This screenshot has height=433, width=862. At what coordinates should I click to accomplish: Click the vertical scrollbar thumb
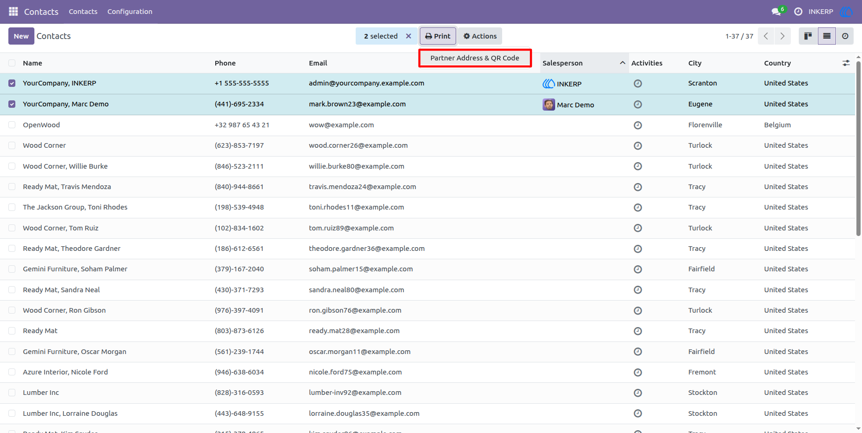pos(858,149)
